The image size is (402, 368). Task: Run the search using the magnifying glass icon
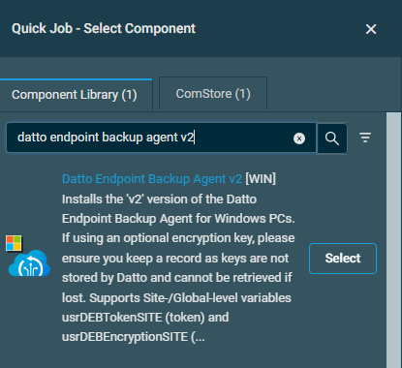click(x=332, y=138)
